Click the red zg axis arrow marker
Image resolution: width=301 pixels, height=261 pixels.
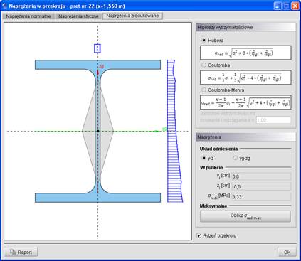point(97,71)
